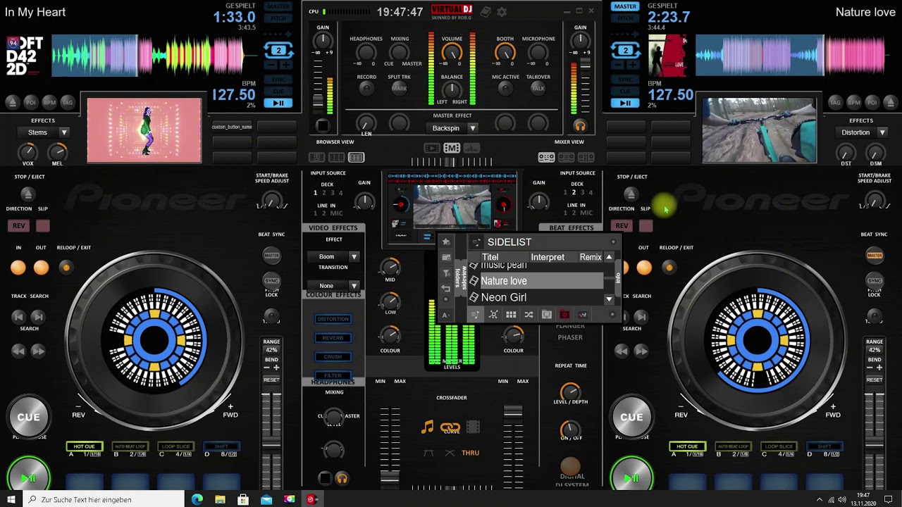Select sidelist music note icon
Screen dimensions: 902x507
[476, 315]
